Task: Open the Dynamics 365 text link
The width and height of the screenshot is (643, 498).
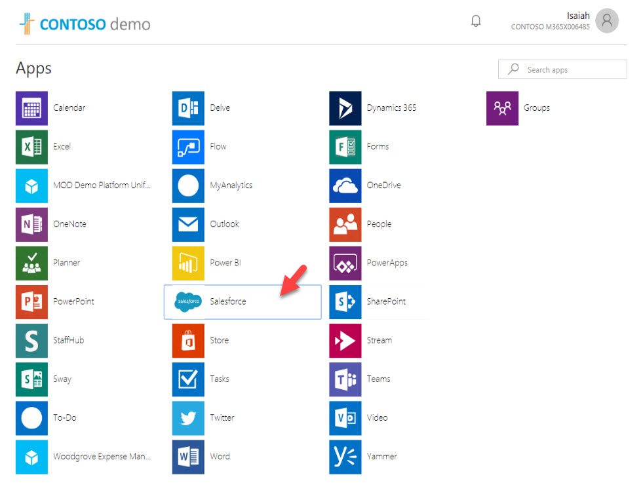Action: [391, 108]
